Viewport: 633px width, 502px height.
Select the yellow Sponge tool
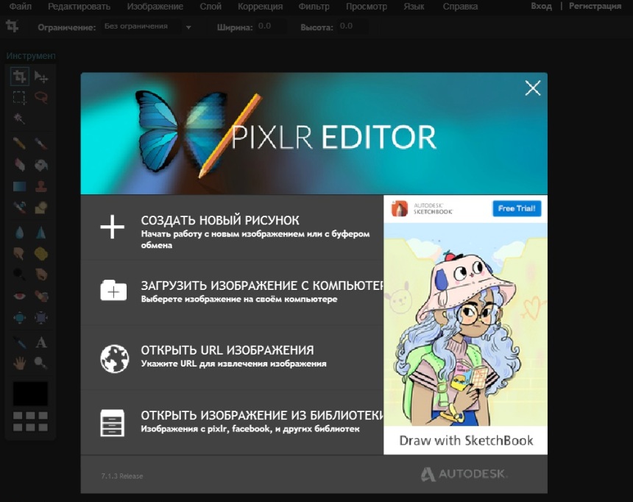(x=41, y=254)
